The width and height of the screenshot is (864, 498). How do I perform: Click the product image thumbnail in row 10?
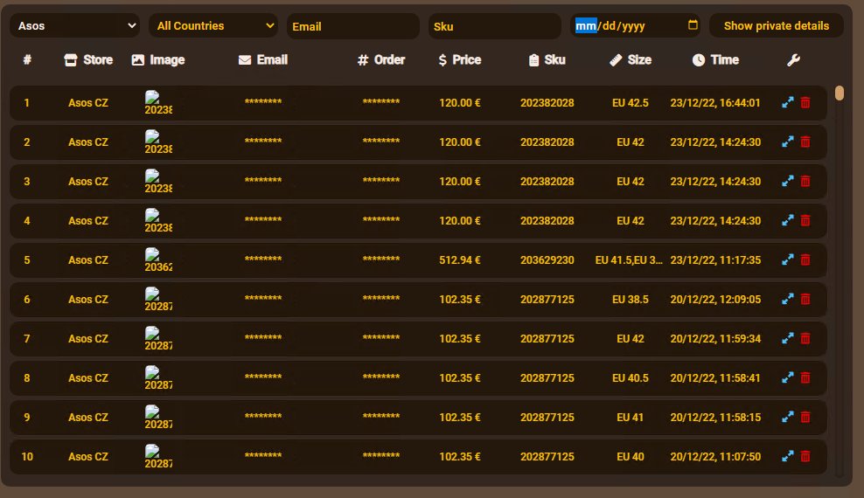(x=158, y=457)
